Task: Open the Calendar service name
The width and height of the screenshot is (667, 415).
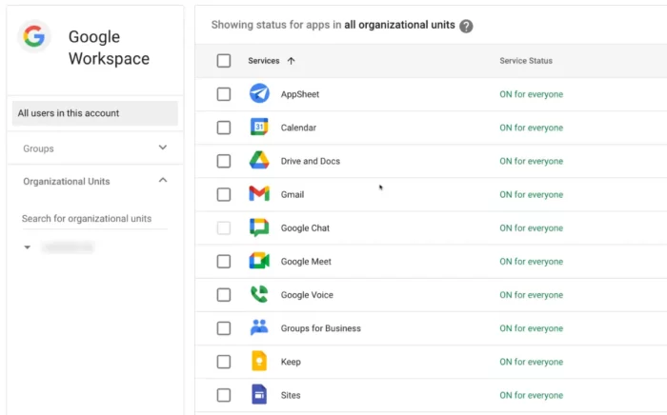Action: pos(298,128)
